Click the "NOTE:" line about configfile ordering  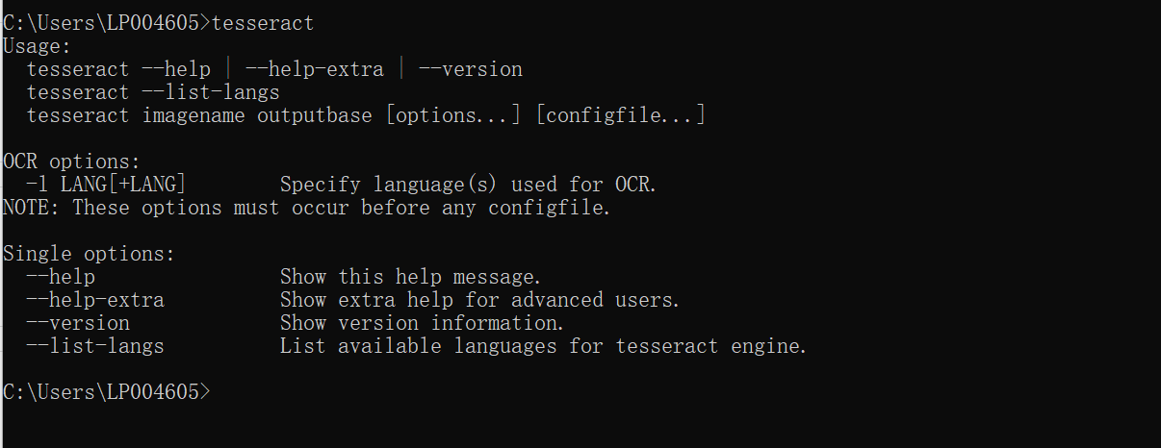coord(306,208)
